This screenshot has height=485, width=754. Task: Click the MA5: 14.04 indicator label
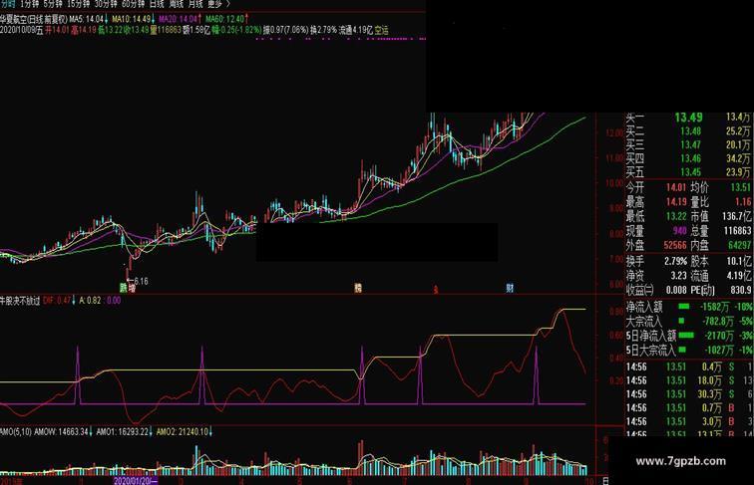pos(89,19)
